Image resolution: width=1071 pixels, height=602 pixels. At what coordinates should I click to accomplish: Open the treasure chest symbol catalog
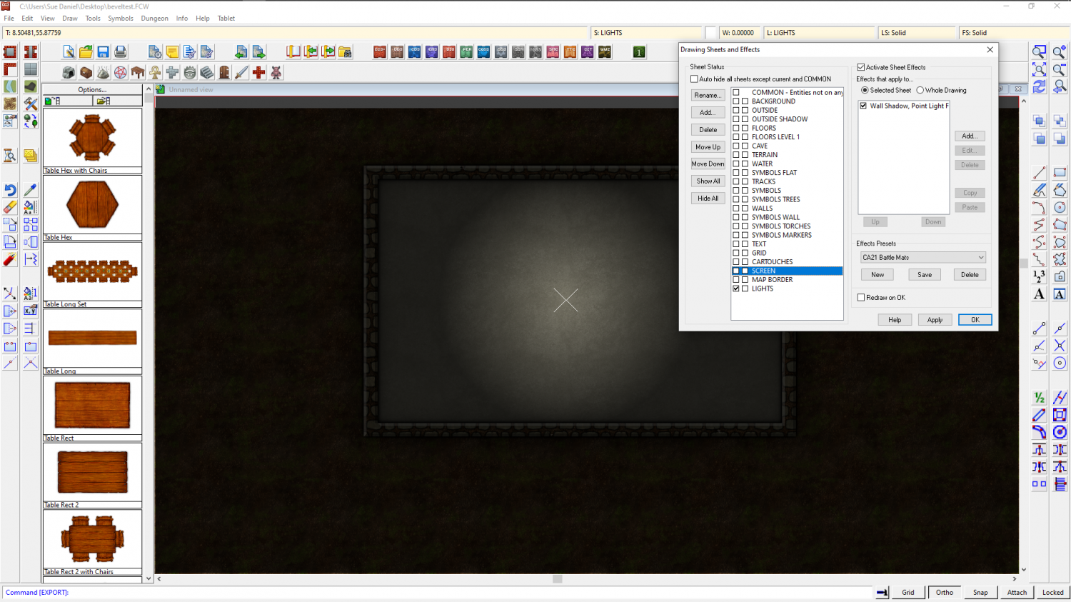click(86, 72)
